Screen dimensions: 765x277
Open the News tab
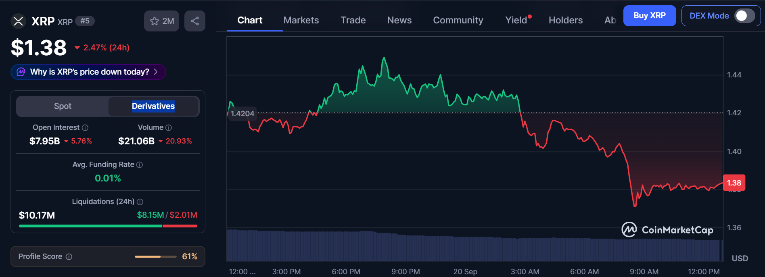pos(399,20)
